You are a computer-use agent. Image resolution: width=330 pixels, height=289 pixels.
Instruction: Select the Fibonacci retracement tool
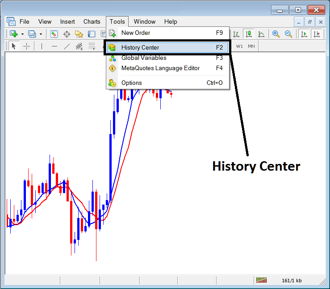click(92, 46)
